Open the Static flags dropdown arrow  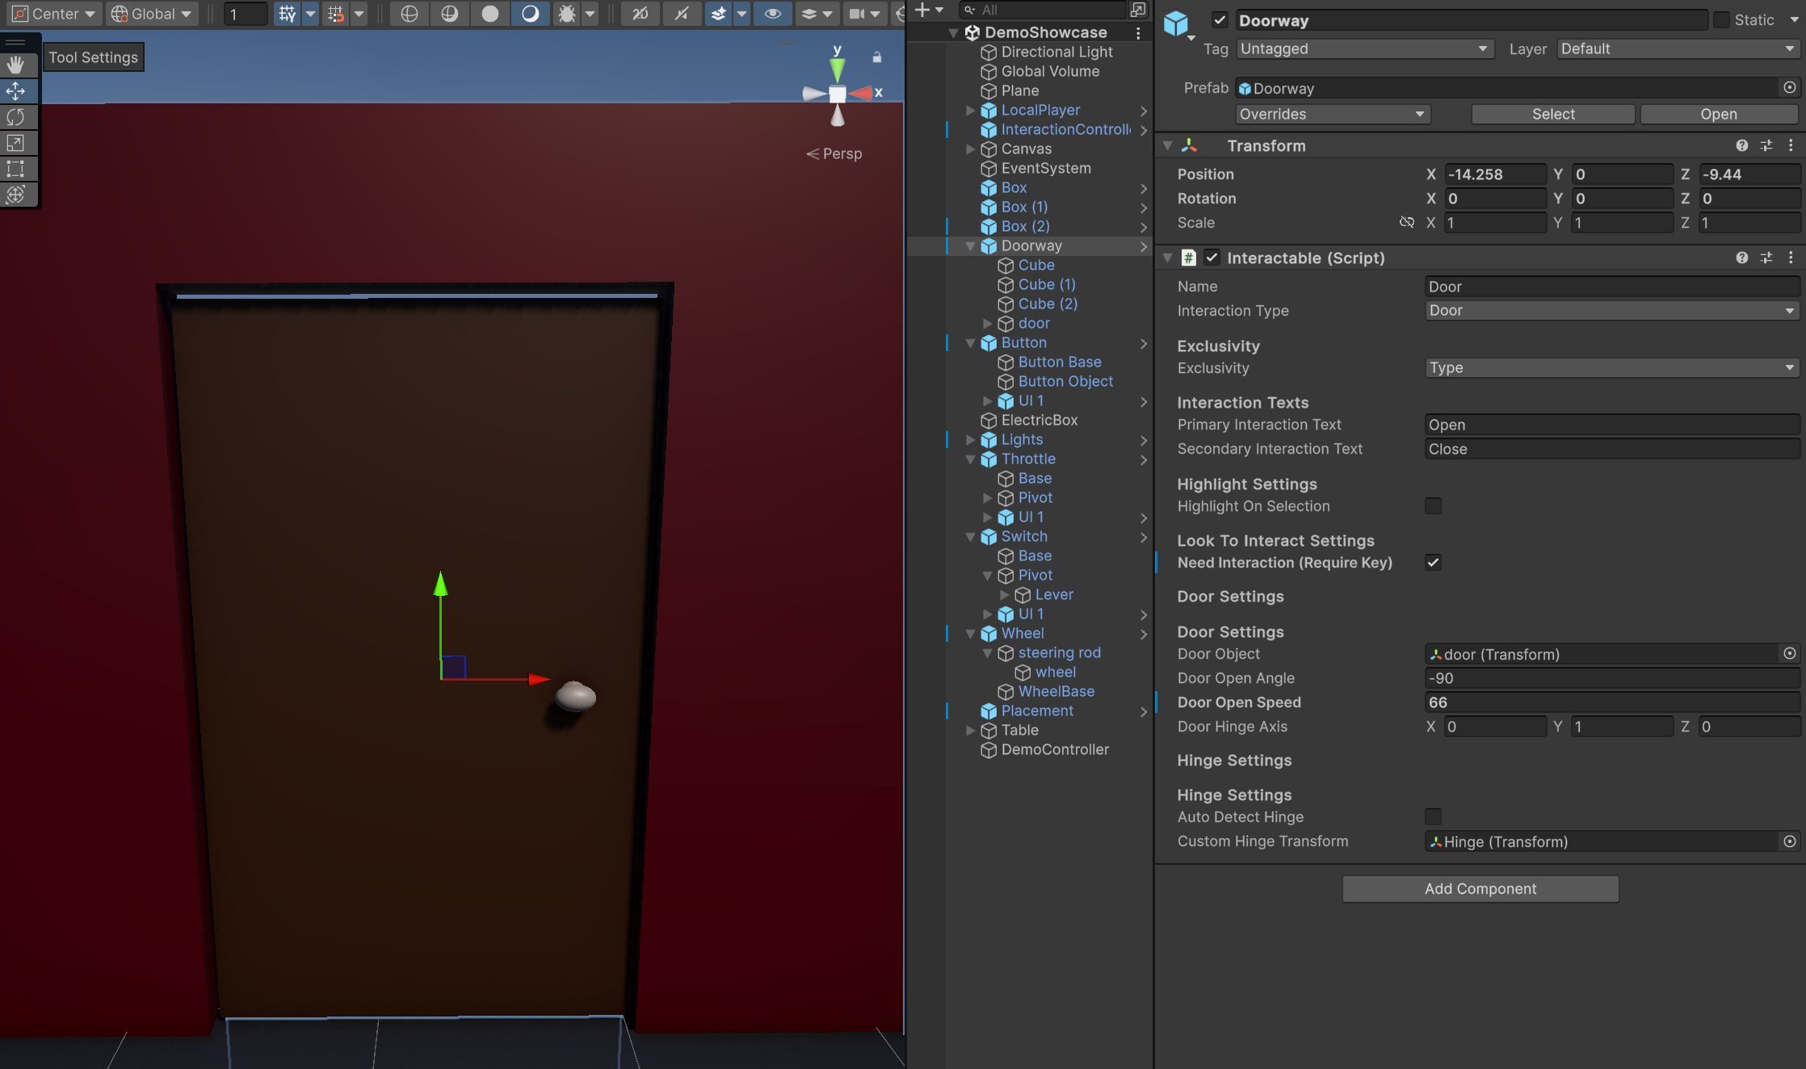coord(1794,20)
